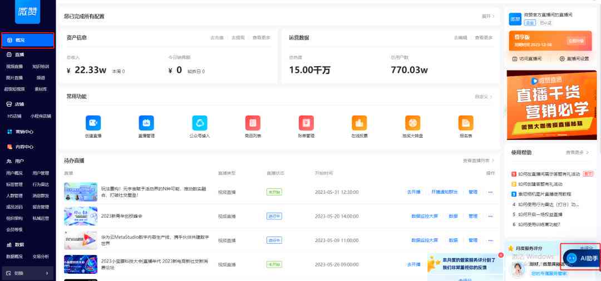Click 去编辑 in 运营数据 card
Viewport: 601px width, 281px height.
[461, 37]
